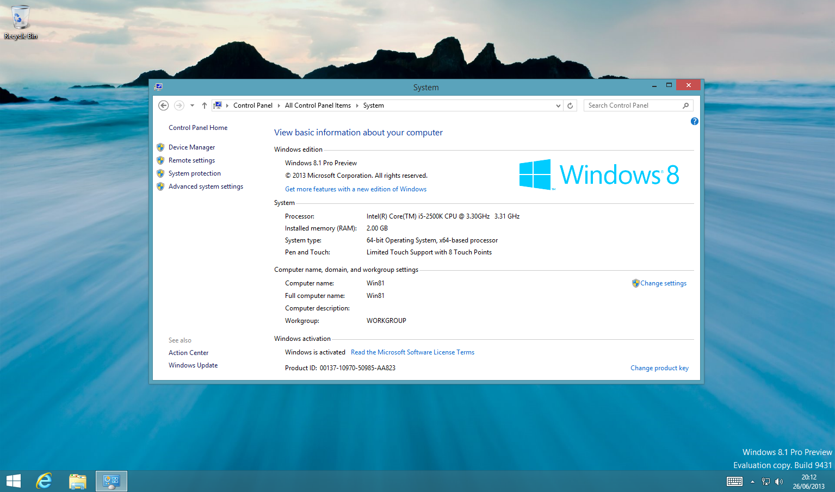This screenshot has width=835, height=492.
Task: Click the blue Help question mark icon
Action: pyautogui.click(x=694, y=121)
